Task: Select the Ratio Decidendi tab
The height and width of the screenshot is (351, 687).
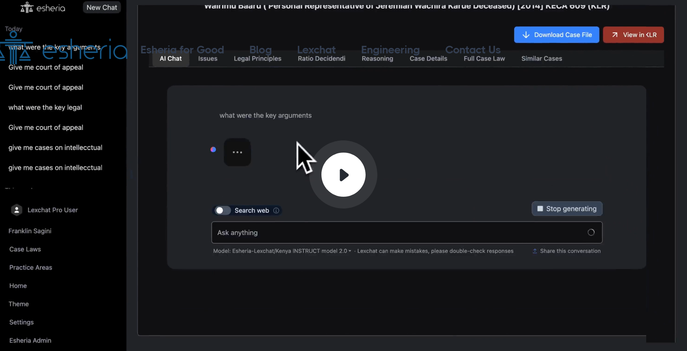Action: click(x=321, y=58)
